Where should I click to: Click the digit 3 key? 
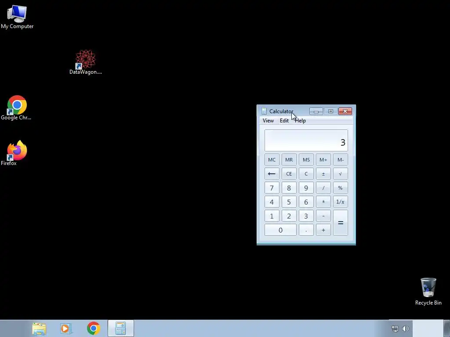(x=306, y=216)
